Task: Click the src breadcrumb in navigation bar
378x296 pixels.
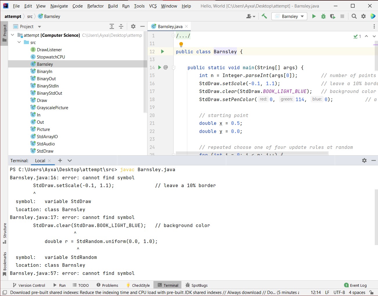Action: pyautogui.click(x=30, y=16)
